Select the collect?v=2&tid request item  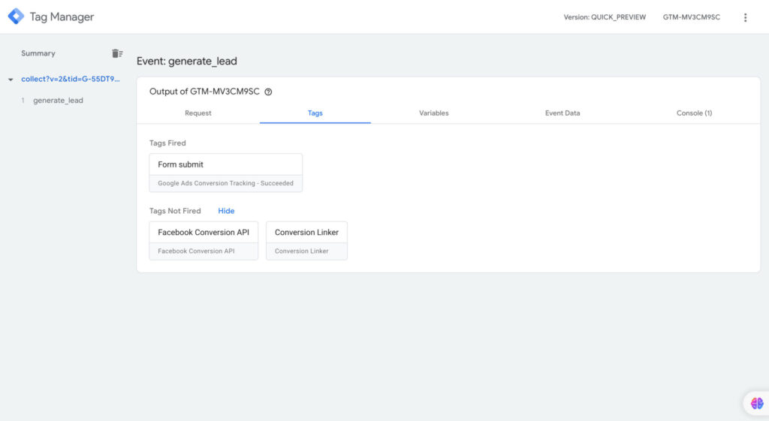(x=70, y=79)
